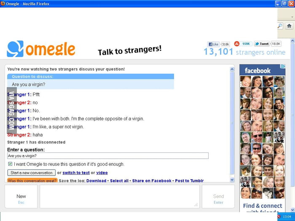Click the AdChoices icon on Facebook ad
Screen dimensions: 295x221
click(x=283, y=67)
